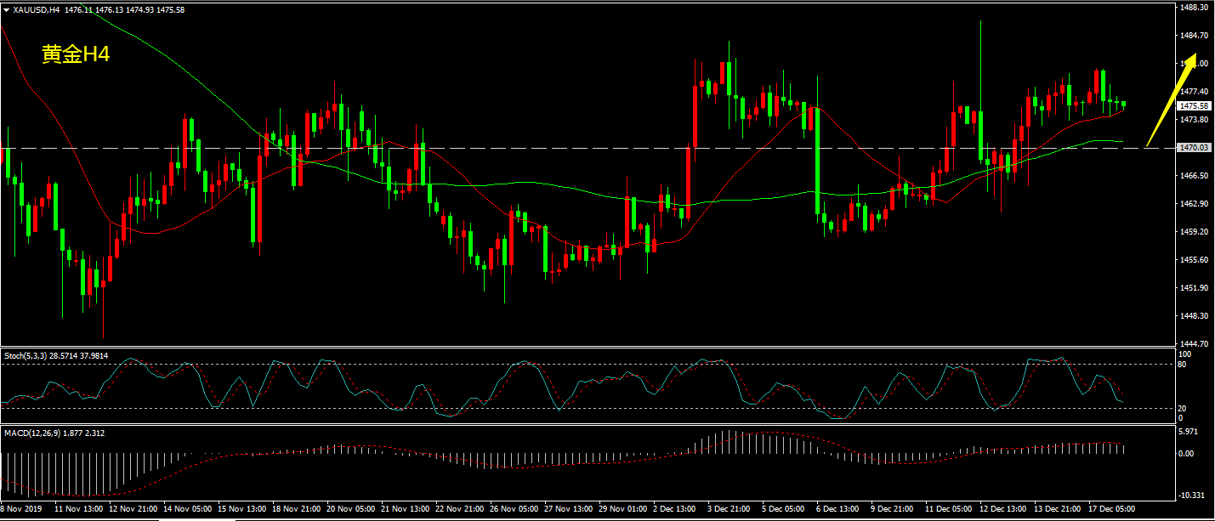Click the -10.331 MACD scale value
This screenshot has width=1215, height=521.
pyautogui.click(x=1192, y=495)
